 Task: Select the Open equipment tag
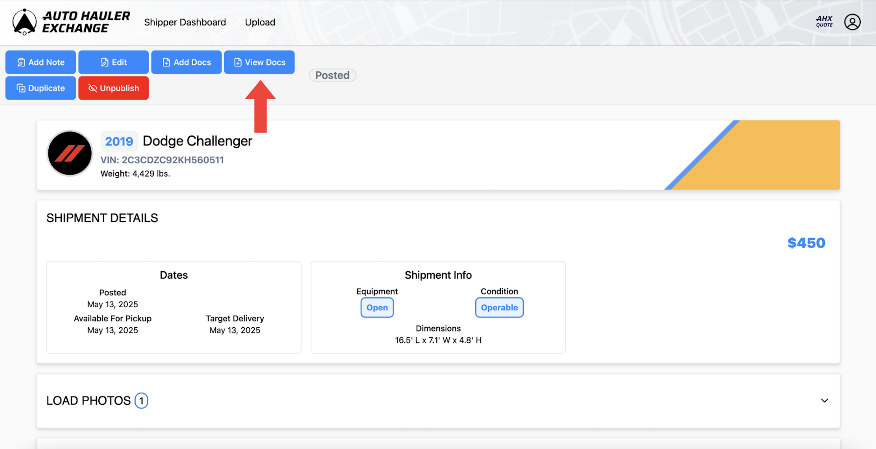point(377,308)
